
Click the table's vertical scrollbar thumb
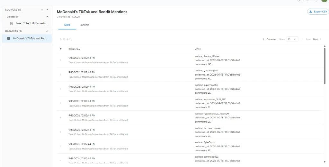(325, 66)
